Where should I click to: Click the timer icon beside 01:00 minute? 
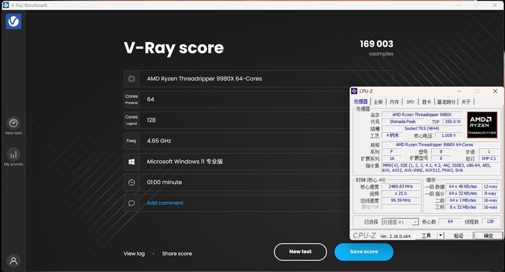coord(131,183)
